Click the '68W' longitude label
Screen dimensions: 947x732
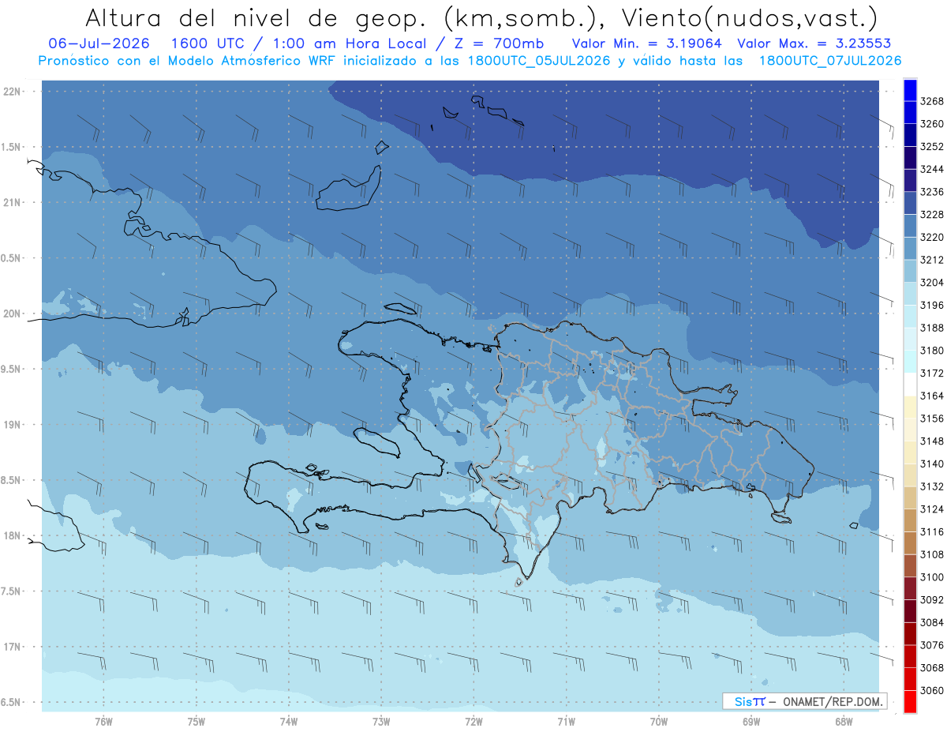click(x=844, y=722)
